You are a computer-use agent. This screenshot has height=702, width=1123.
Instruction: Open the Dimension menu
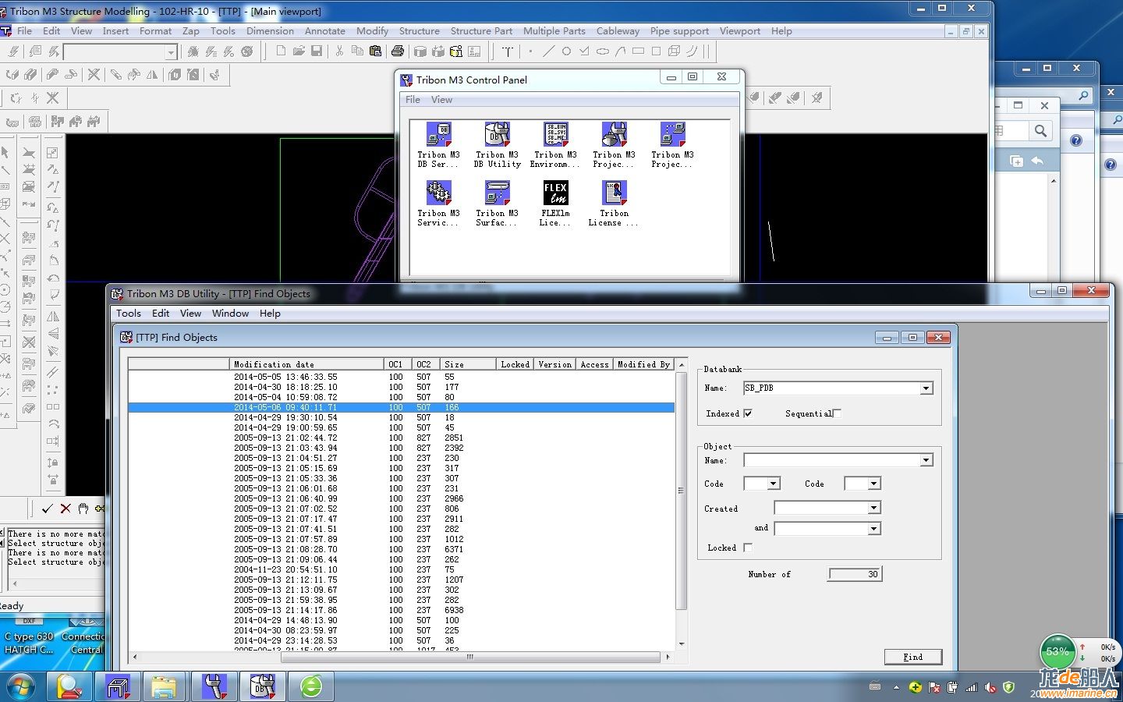click(x=270, y=31)
